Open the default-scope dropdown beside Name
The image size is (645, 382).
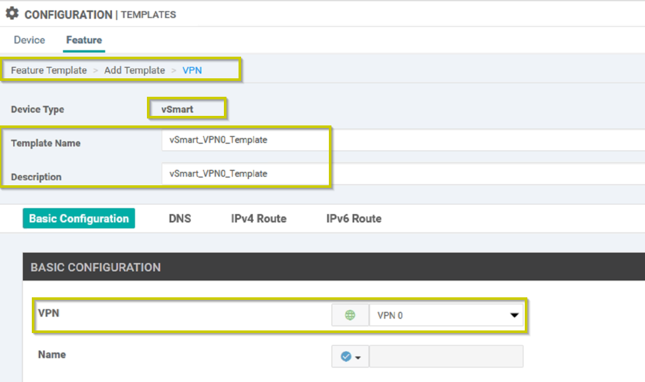tap(350, 357)
